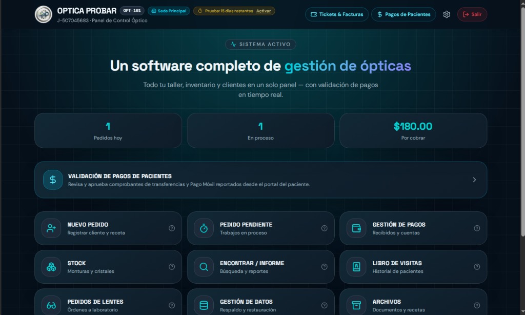Open help for Gestión de Pagos question mark
The height and width of the screenshot is (315, 525).
click(x=477, y=228)
